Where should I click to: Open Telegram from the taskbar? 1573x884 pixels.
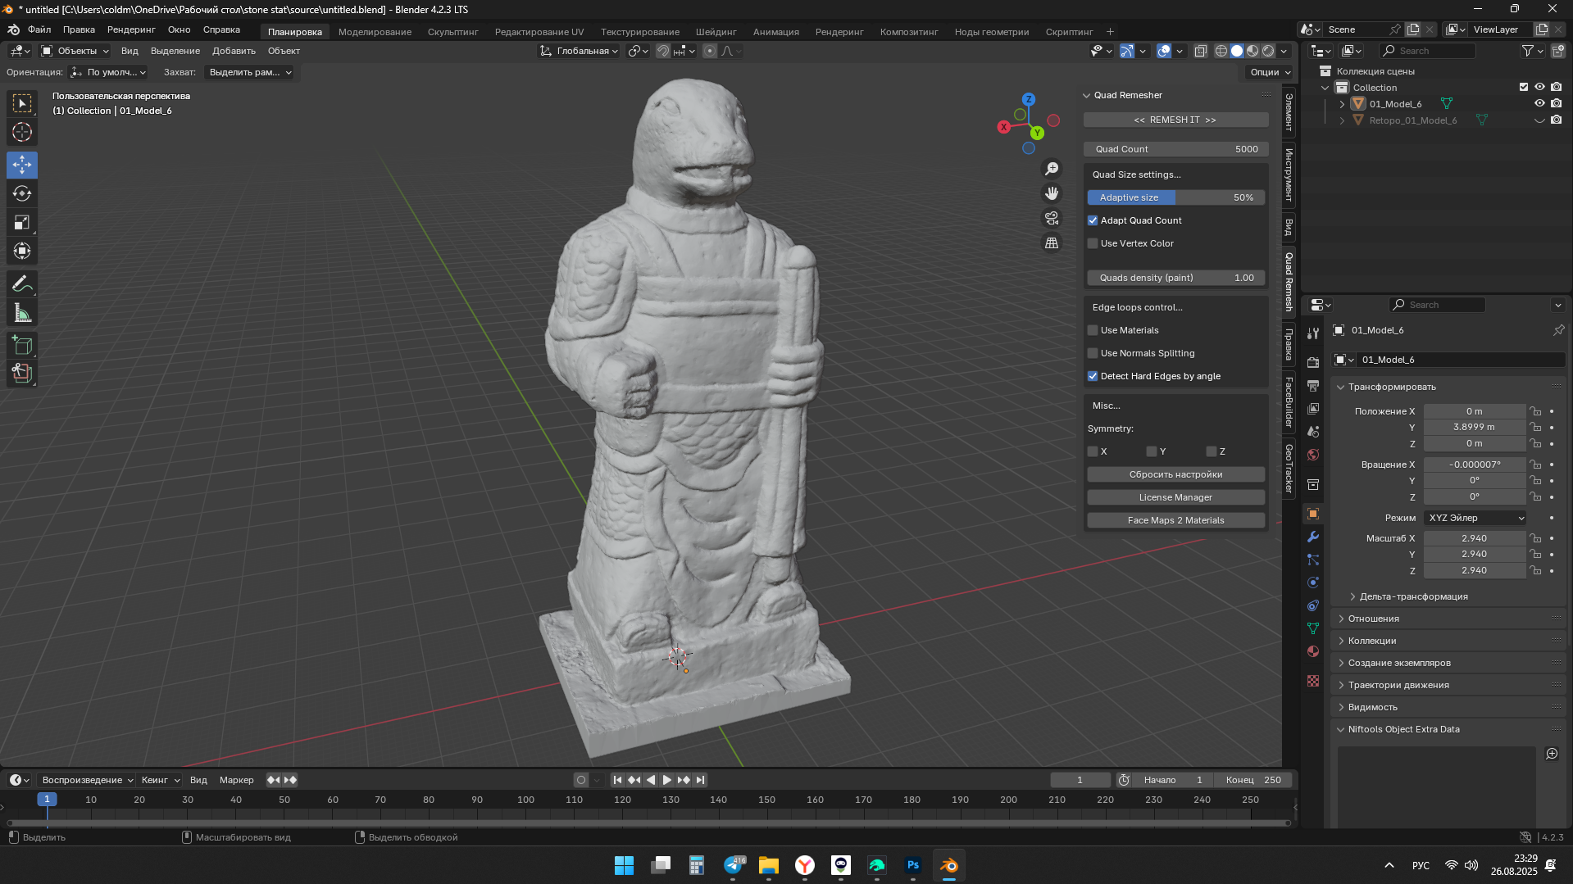(734, 865)
